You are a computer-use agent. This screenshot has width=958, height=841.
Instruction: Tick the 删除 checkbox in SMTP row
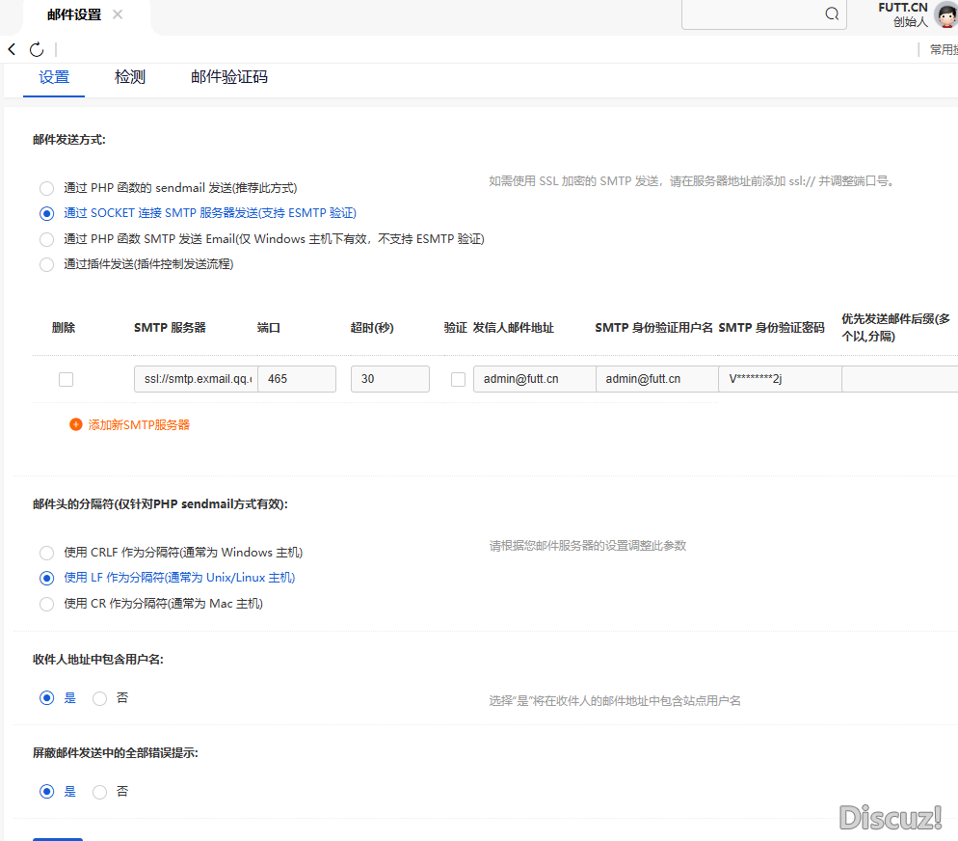tap(66, 380)
